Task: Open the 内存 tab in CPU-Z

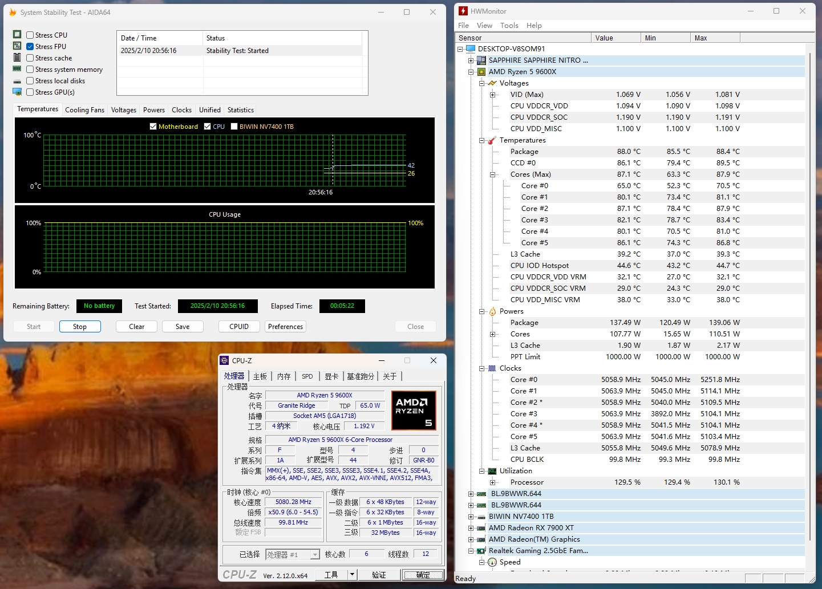Action: coord(284,376)
